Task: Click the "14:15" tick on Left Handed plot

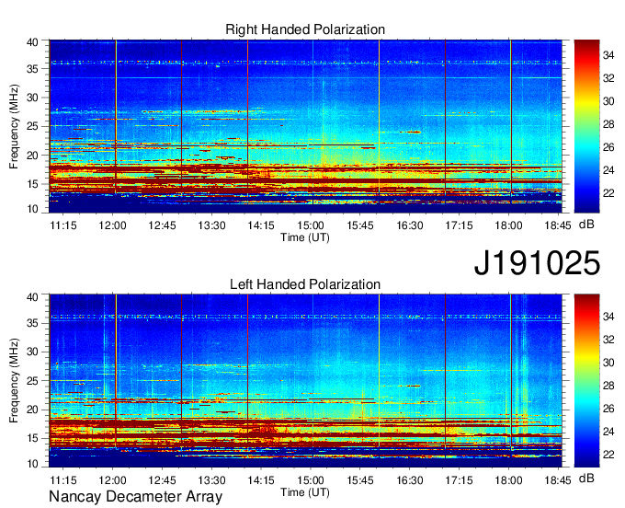Action: click(x=261, y=479)
